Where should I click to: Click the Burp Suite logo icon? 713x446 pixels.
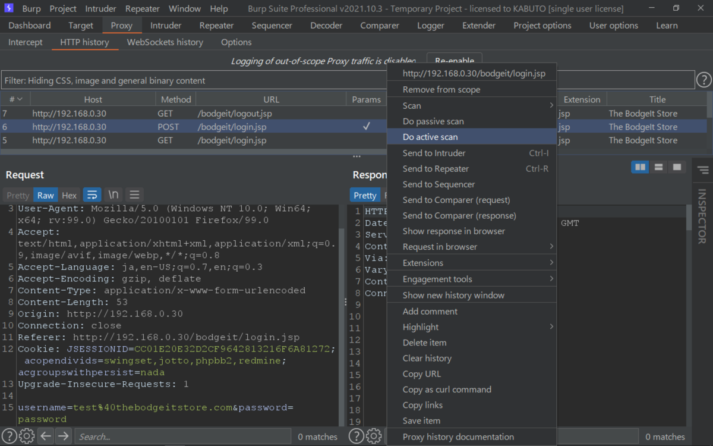click(10, 8)
